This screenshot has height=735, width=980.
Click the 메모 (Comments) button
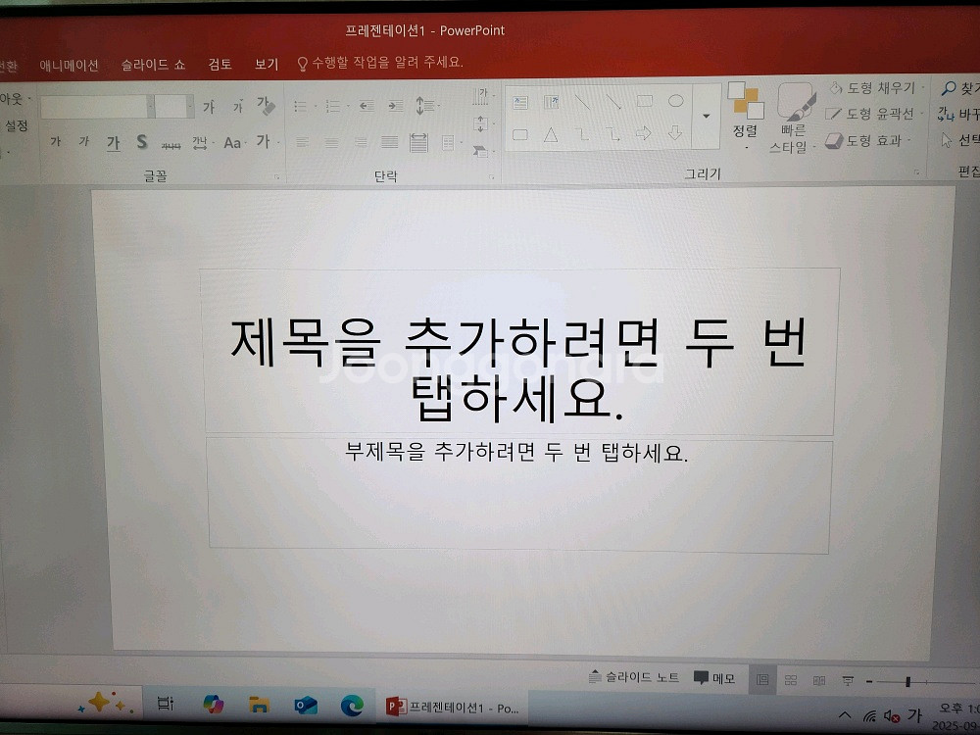click(x=713, y=676)
